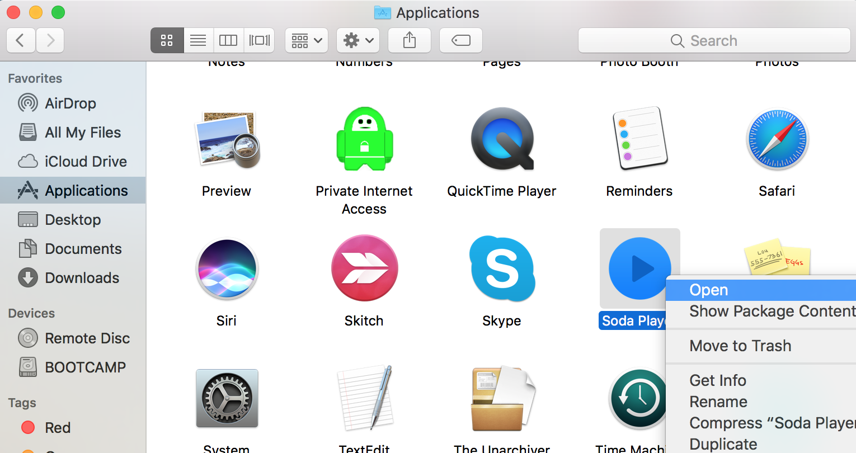The height and width of the screenshot is (453, 856).
Task: Click the TextEdit app icon
Action: click(x=364, y=399)
